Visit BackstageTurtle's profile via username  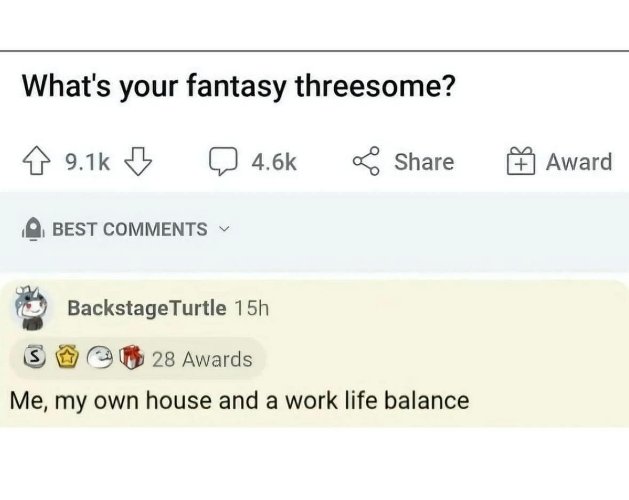pyautogui.click(x=146, y=308)
